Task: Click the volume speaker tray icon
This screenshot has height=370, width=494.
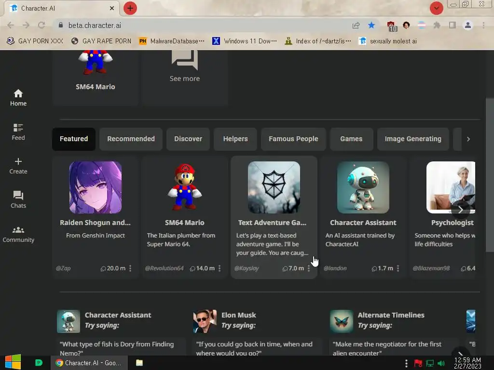Action: click(441, 363)
